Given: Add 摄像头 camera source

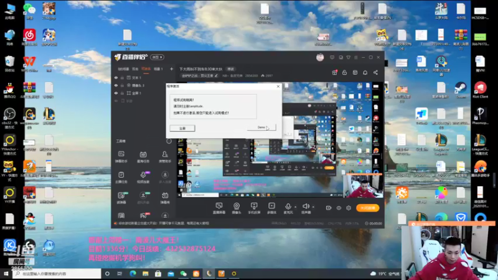Looking at the screenshot, I should (237, 208).
